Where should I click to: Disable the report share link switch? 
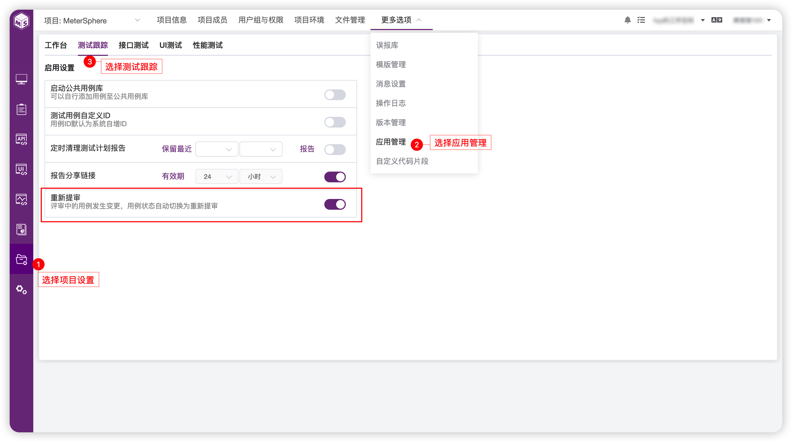335,177
